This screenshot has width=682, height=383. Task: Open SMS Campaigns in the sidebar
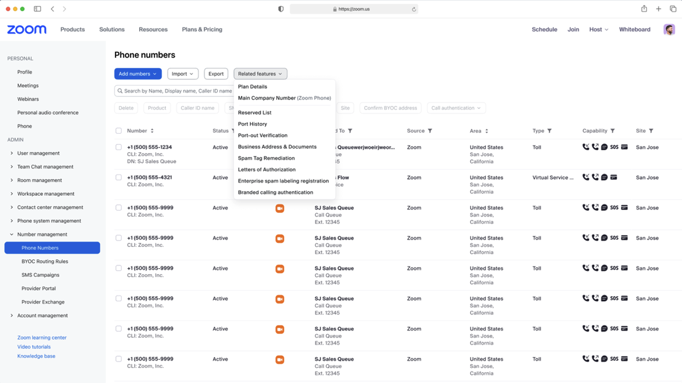(x=40, y=275)
